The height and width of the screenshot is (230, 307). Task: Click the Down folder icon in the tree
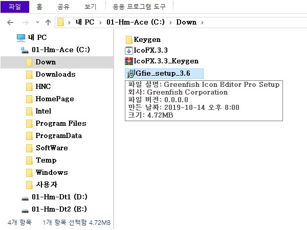[29, 62]
